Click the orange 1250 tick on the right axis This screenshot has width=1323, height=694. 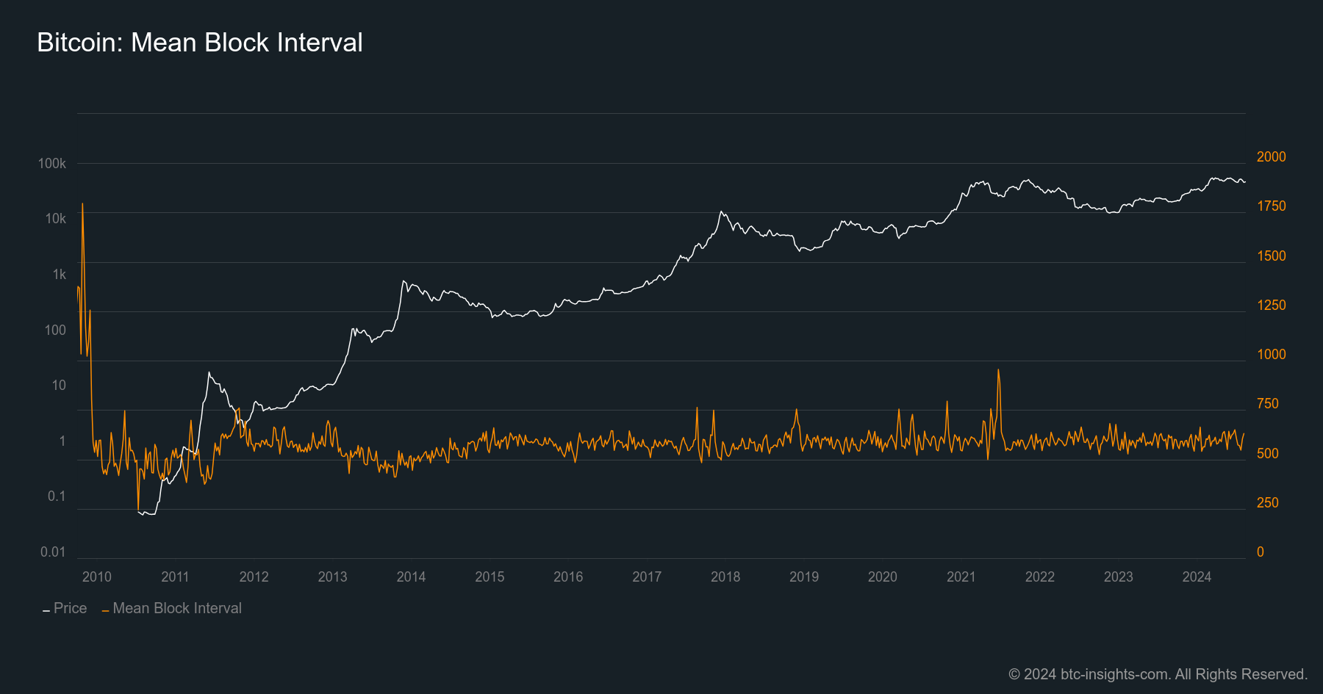[x=1271, y=305]
